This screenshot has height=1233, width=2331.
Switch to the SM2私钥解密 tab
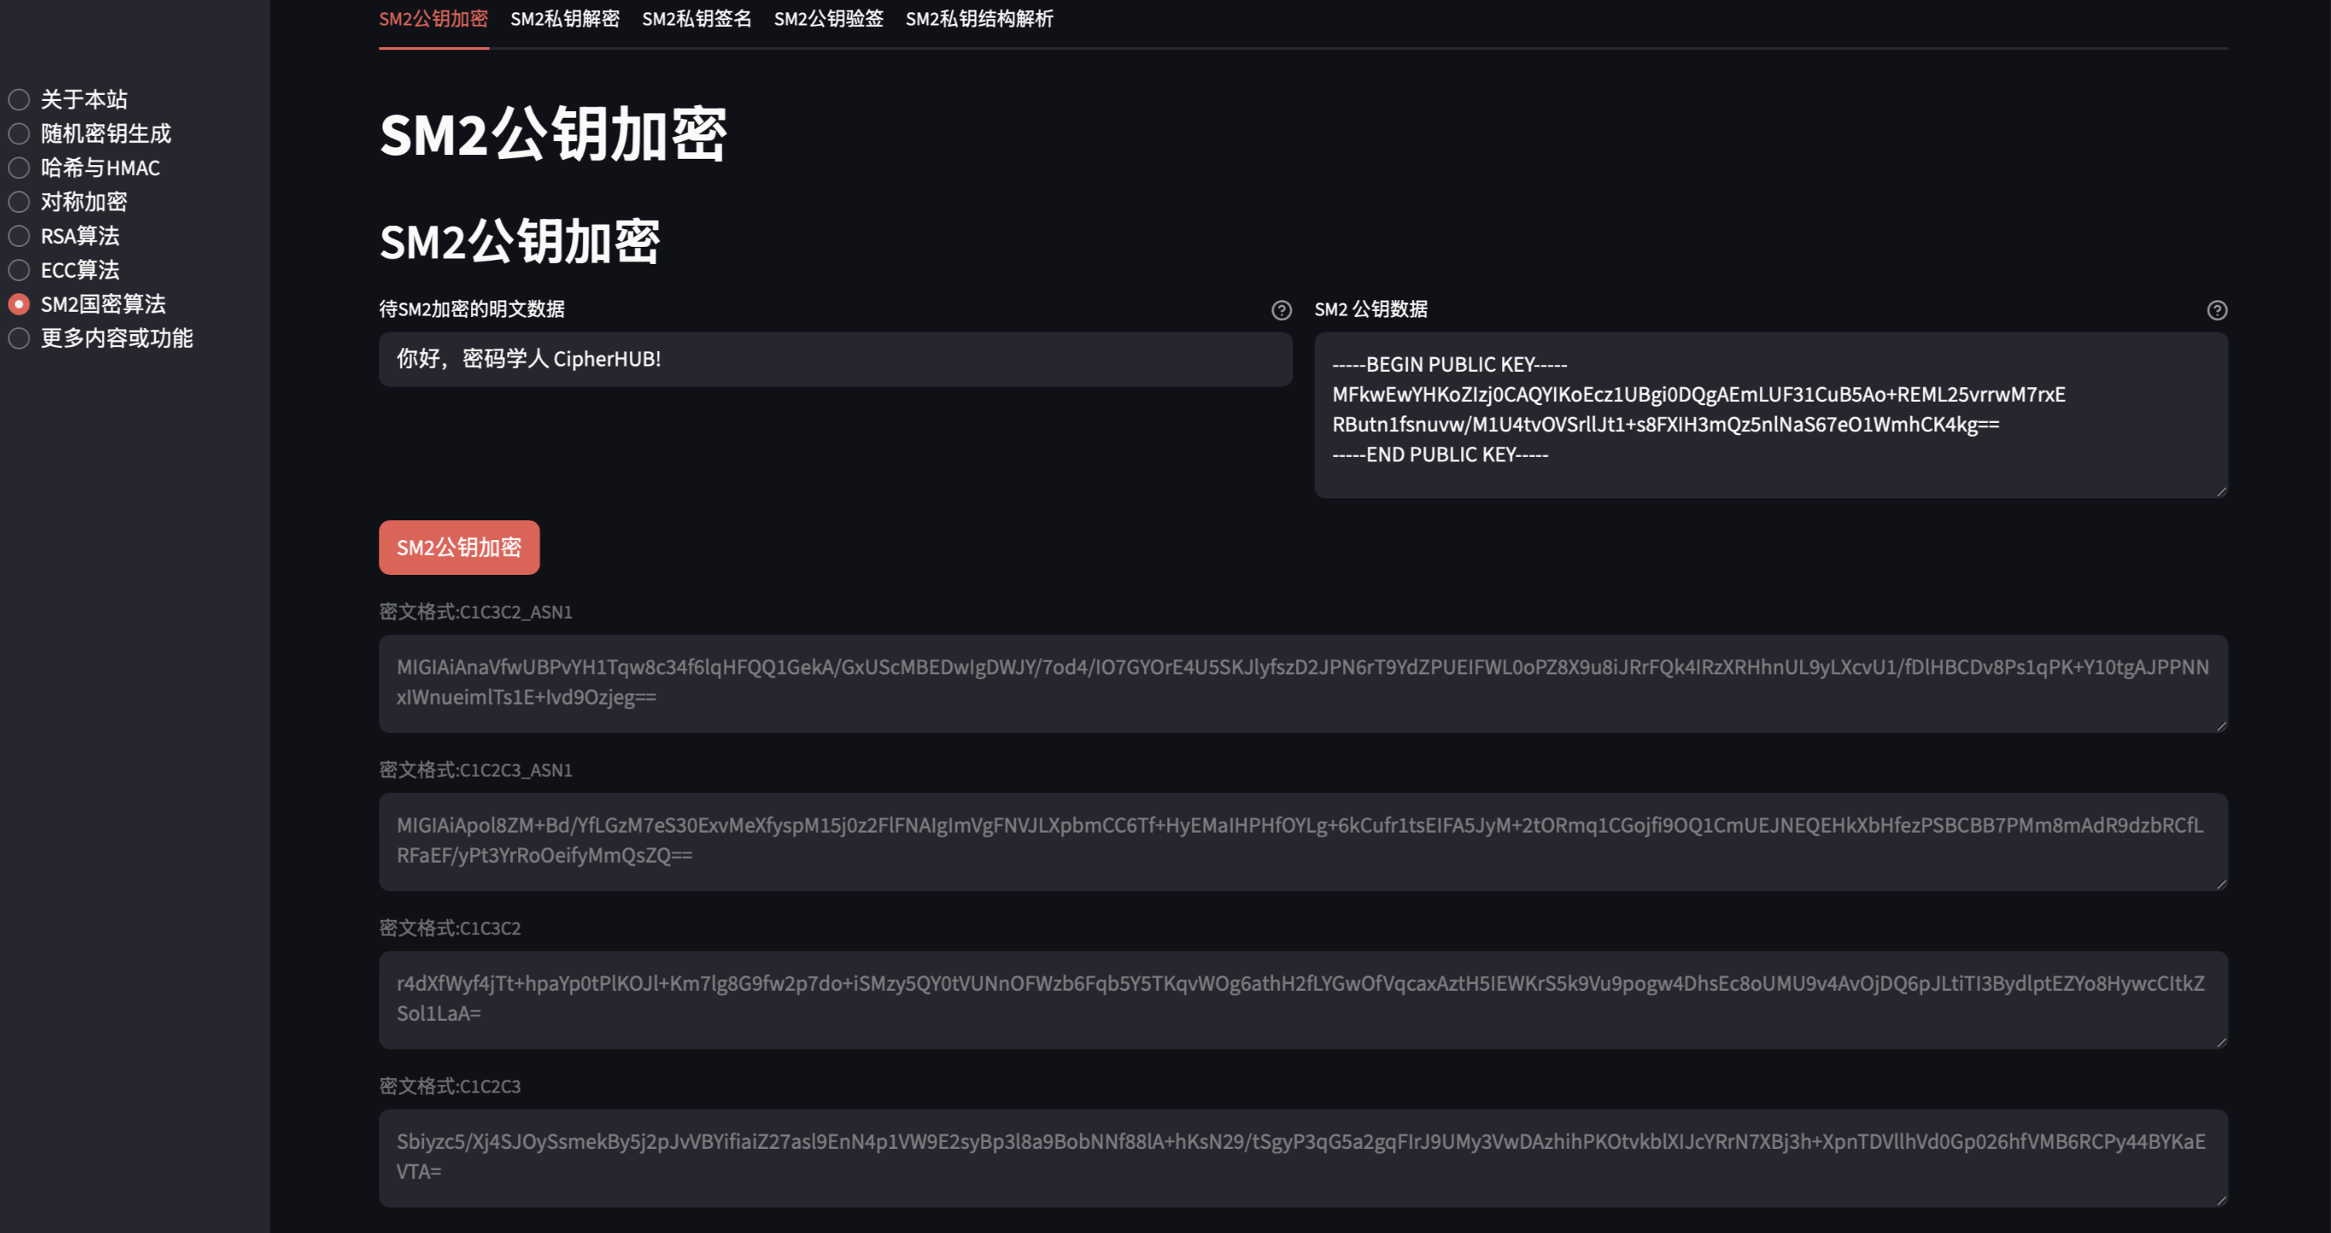click(x=565, y=19)
